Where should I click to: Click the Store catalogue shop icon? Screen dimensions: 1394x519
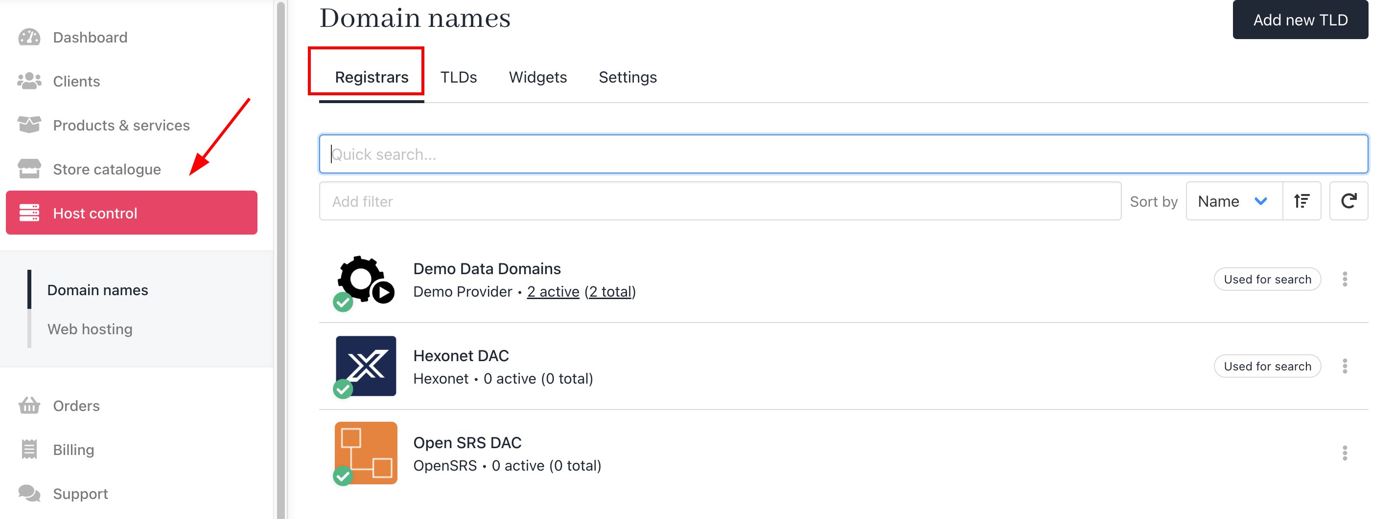pos(29,169)
